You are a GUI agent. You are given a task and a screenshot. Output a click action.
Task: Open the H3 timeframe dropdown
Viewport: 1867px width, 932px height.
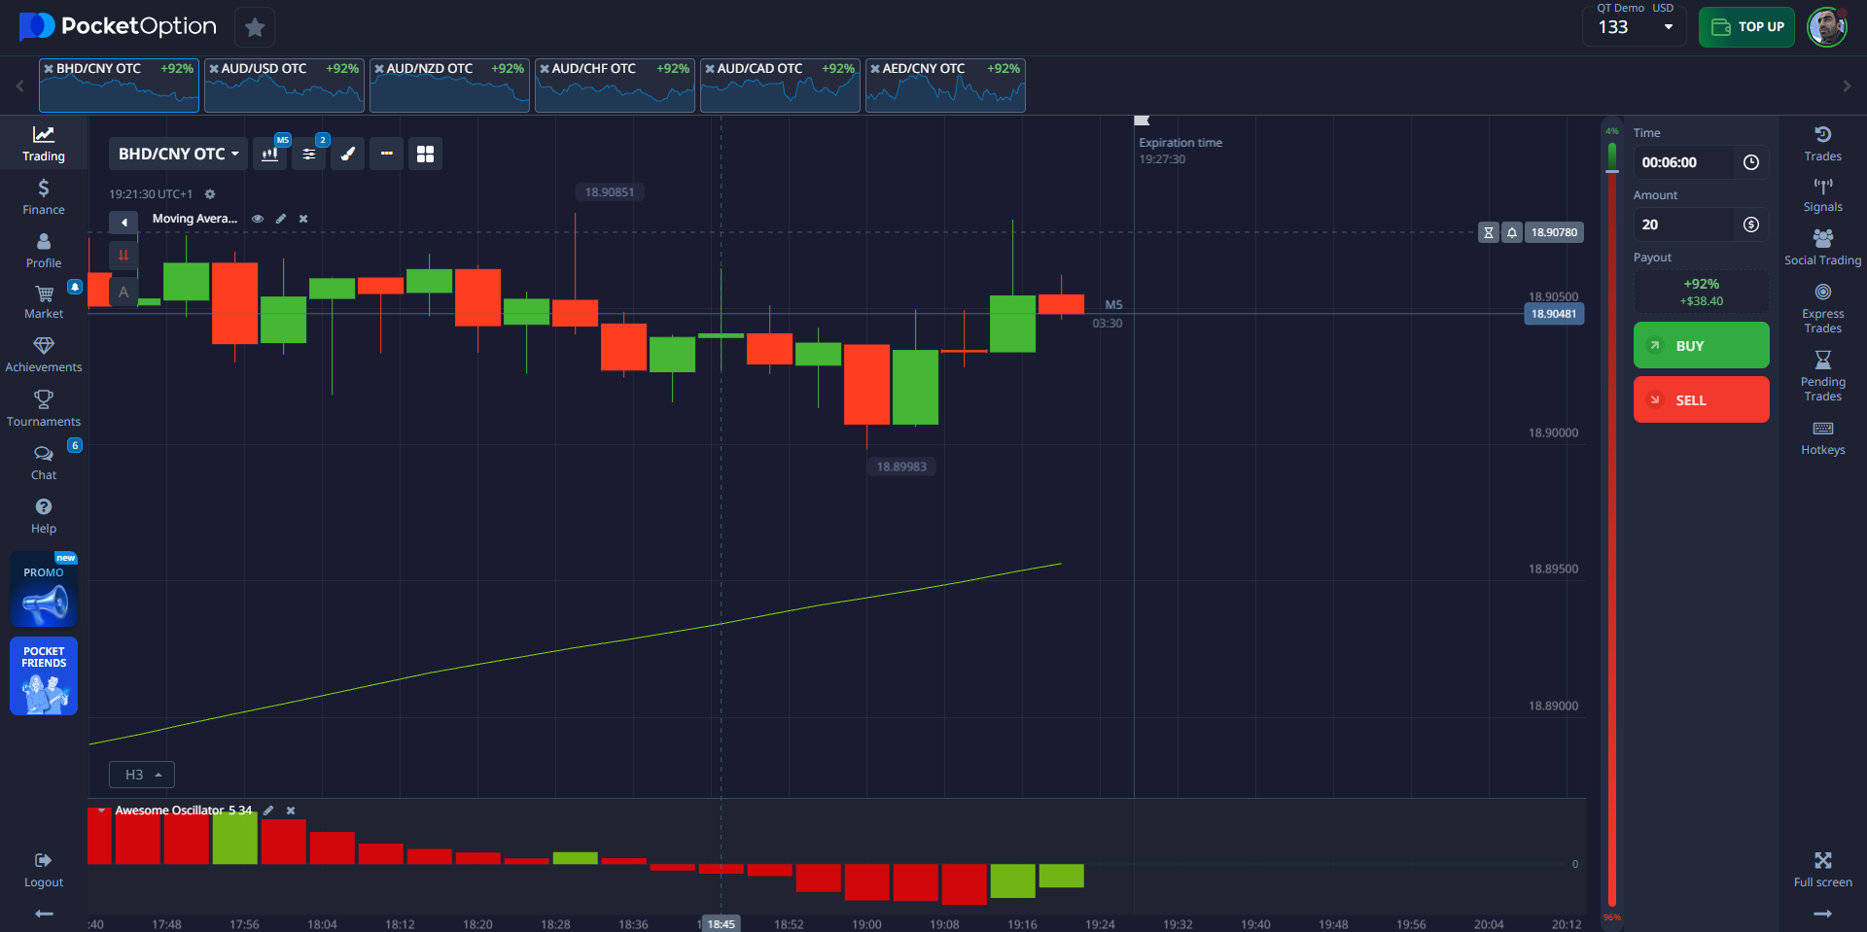click(x=142, y=775)
